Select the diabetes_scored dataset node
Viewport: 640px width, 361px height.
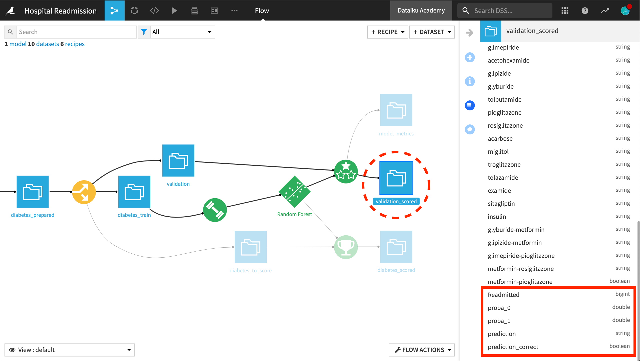pyautogui.click(x=396, y=247)
